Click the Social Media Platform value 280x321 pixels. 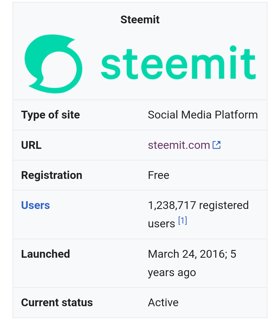tap(203, 115)
